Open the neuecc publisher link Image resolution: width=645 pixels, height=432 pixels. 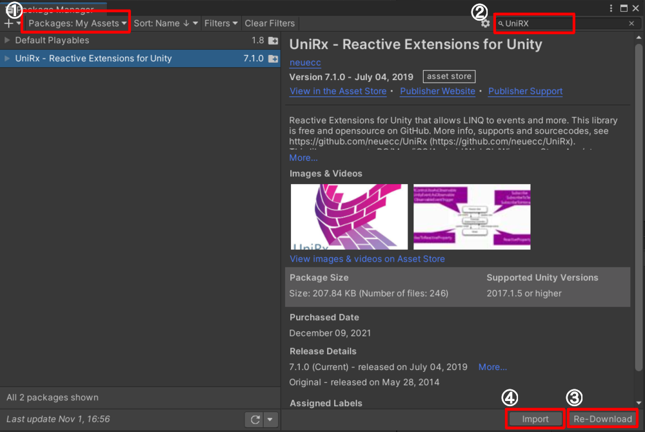tap(304, 62)
